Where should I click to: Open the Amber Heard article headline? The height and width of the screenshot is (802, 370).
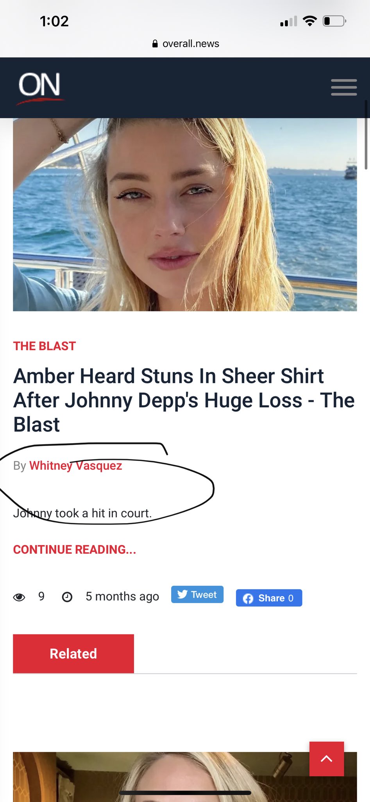(184, 400)
